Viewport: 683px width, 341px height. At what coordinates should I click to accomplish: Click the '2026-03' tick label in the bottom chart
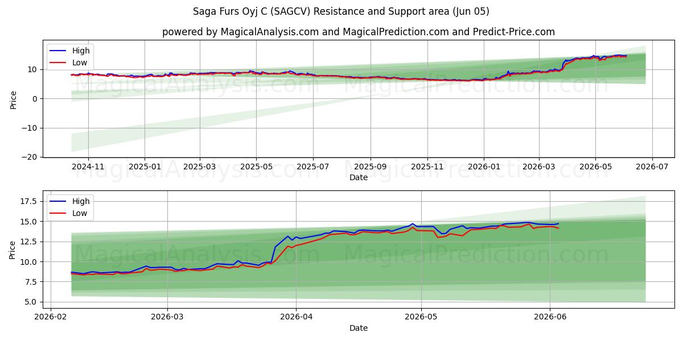click(168, 317)
